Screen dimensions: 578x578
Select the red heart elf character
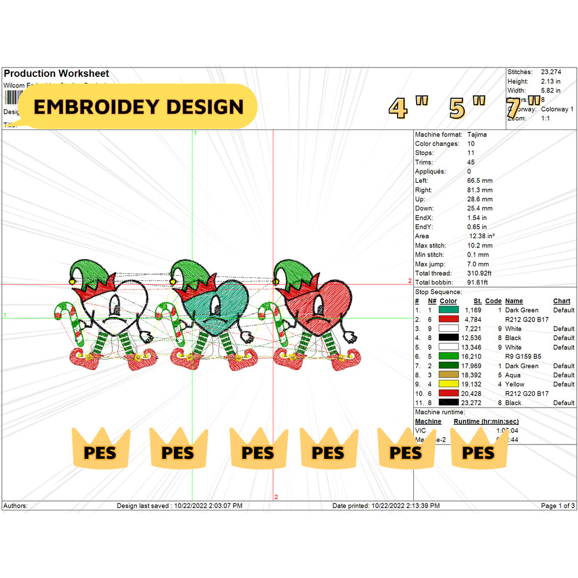pos(315,315)
